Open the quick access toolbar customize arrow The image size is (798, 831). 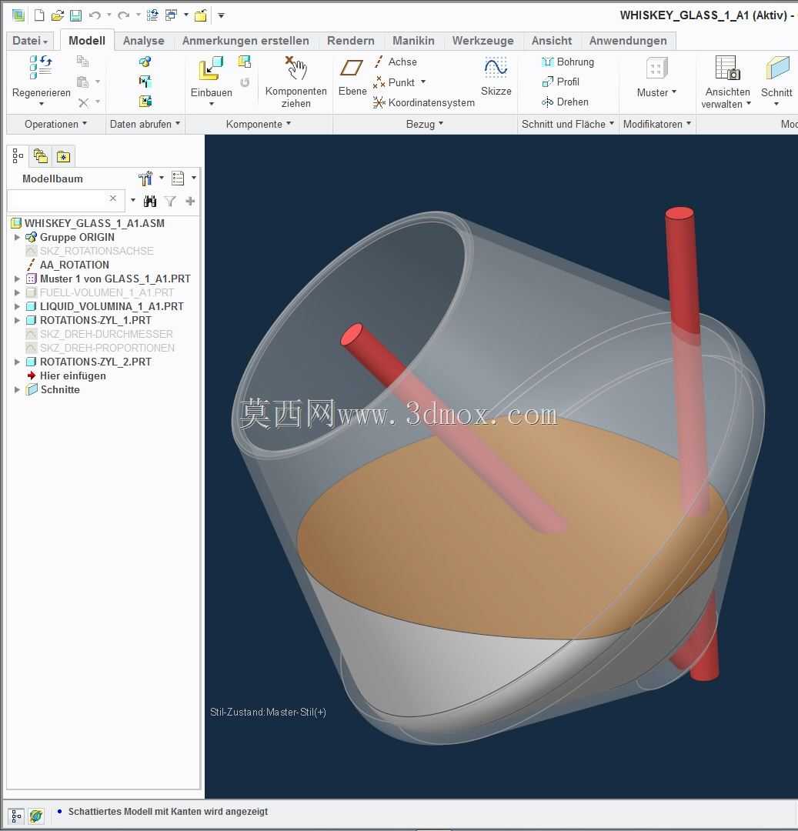click(x=221, y=15)
